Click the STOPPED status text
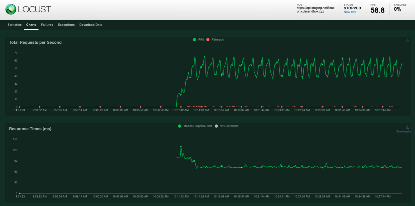The height and width of the screenshot is (206, 415). pos(352,8)
